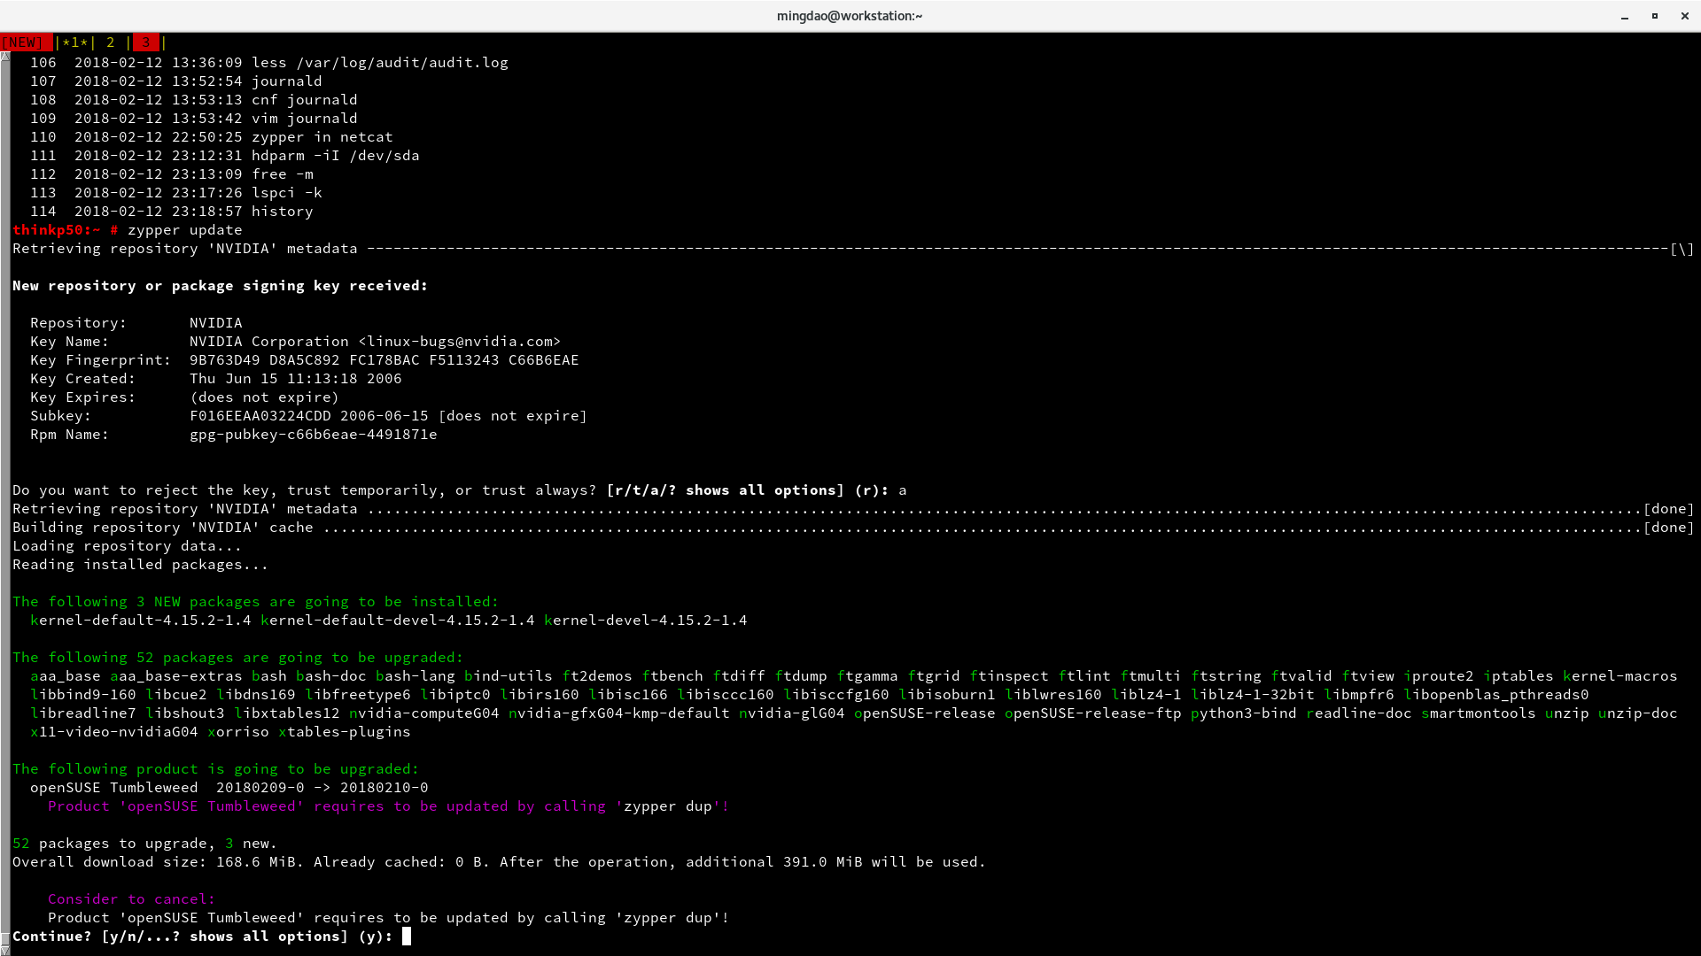
Task: Click package 'kernel-macros'
Action: click(x=1620, y=676)
